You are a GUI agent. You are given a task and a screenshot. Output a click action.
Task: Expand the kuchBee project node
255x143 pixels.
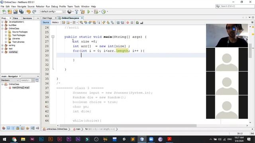point(2,25)
